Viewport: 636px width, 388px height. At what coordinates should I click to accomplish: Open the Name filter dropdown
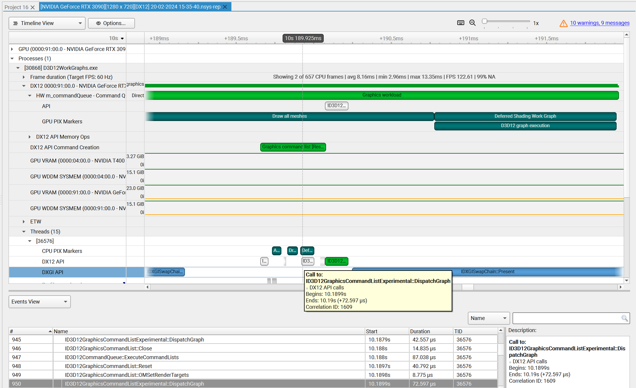pyautogui.click(x=505, y=318)
